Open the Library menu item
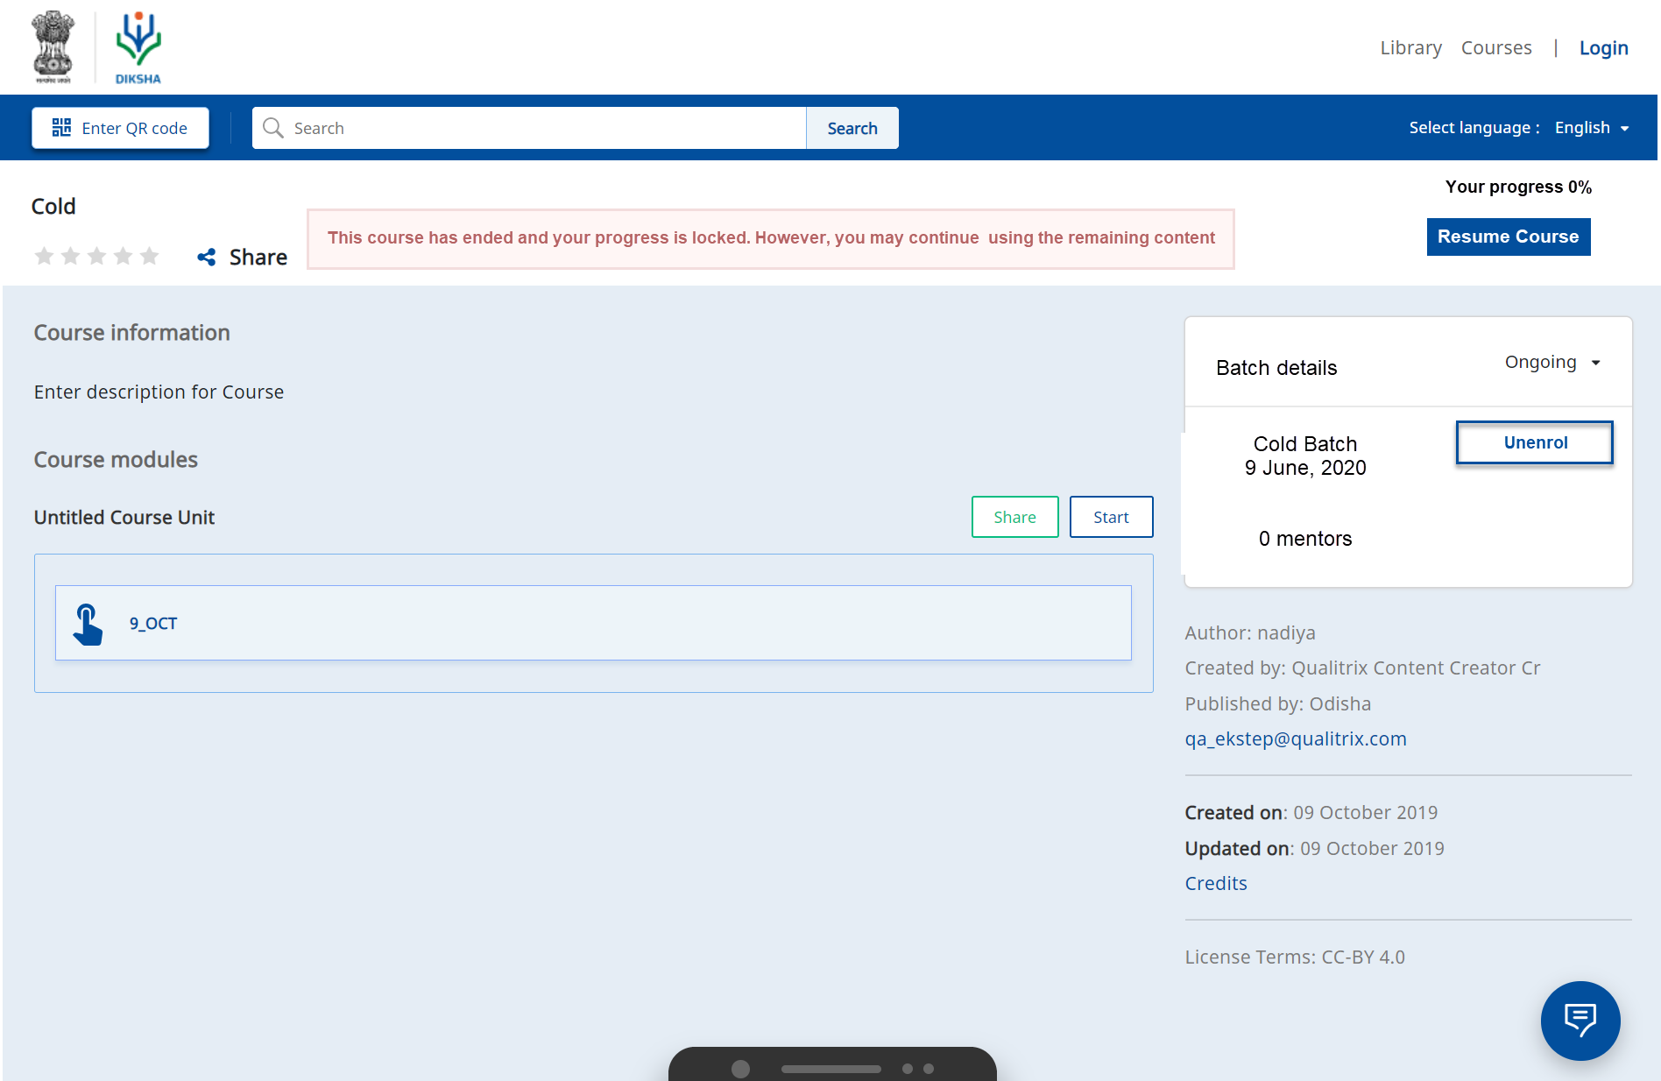The image size is (1661, 1081). (1410, 48)
